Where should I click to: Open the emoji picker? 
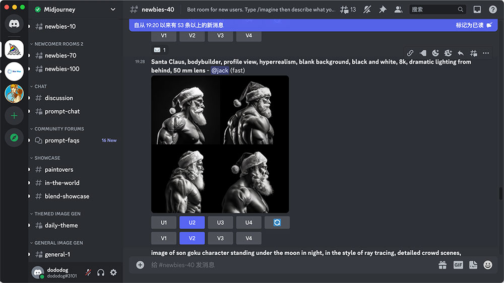pyautogui.click(x=487, y=265)
